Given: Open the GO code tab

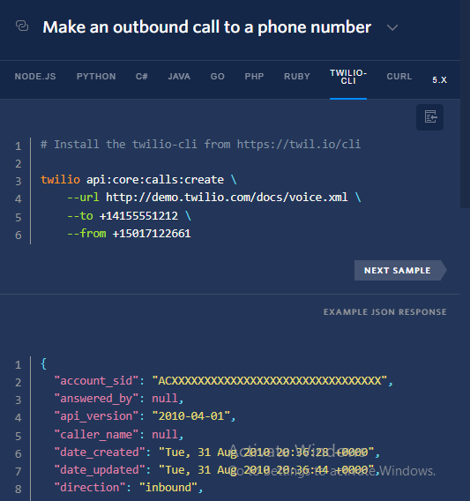Looking at the screenshot, I should click(217, 77).
